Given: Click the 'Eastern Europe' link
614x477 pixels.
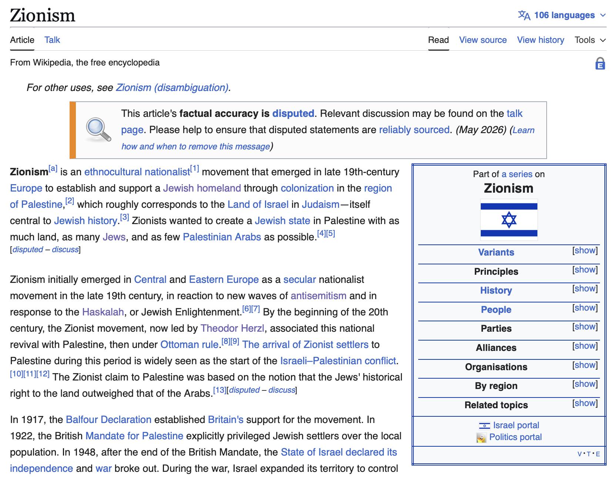Looking at the screenshot, I should (224, 280).
